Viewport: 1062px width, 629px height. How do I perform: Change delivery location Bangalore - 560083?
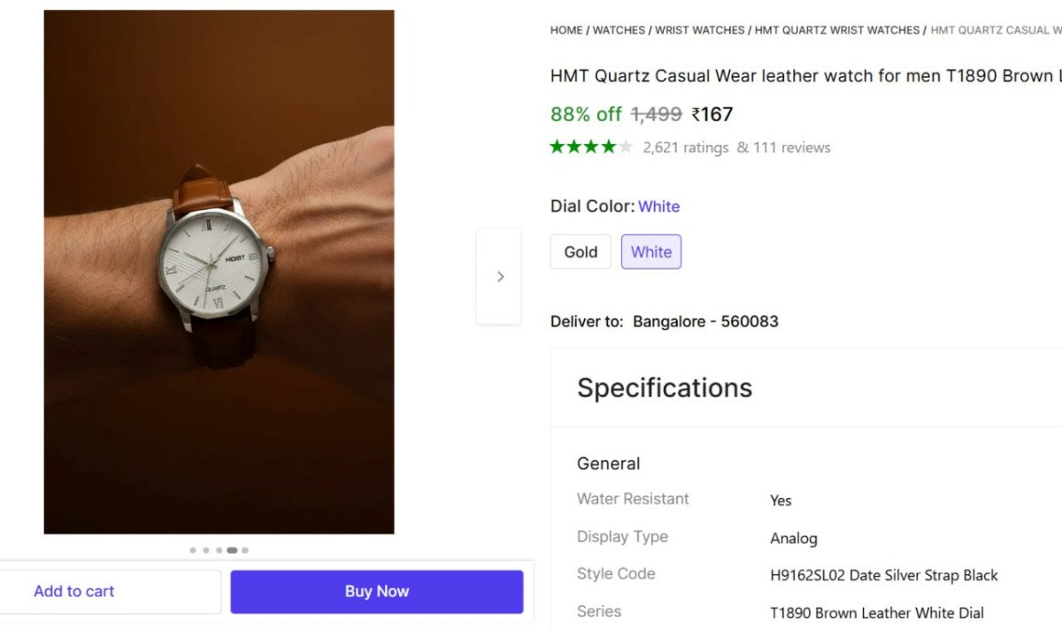pyautogui.click(x=705, y=321)
